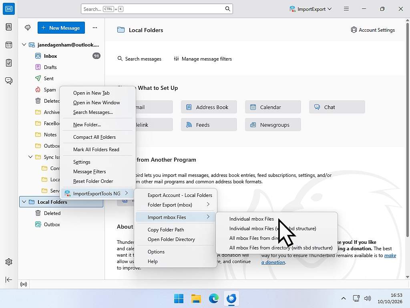
Task: Open File Explorer from the taskbar
Action: pos(196,298)
